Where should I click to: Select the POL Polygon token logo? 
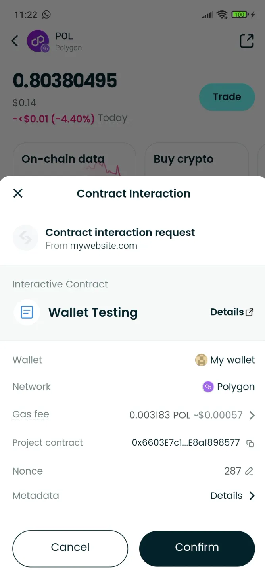point(38,41)
